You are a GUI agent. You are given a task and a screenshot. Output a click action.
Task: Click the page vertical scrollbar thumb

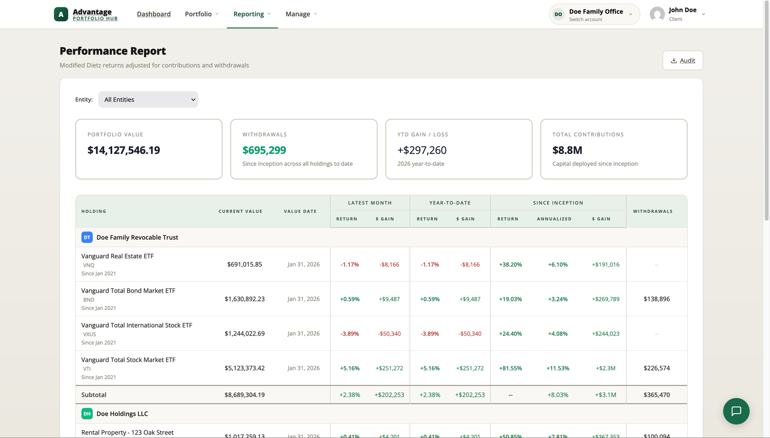coord(767,111)
